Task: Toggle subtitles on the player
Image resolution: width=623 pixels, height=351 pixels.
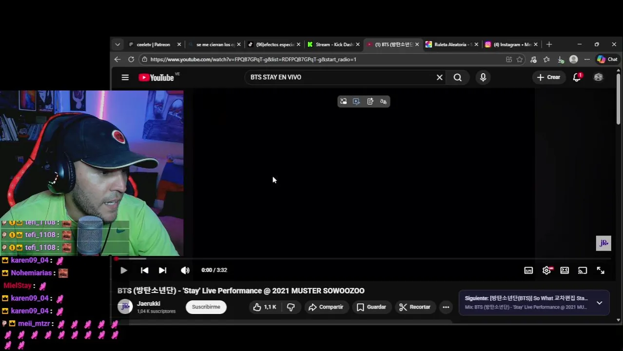Action: 528,271
